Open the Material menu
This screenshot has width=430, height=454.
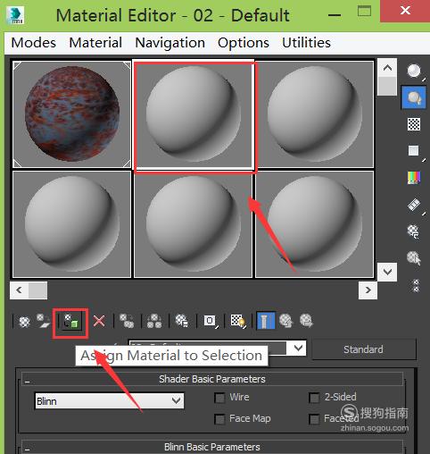95,43
